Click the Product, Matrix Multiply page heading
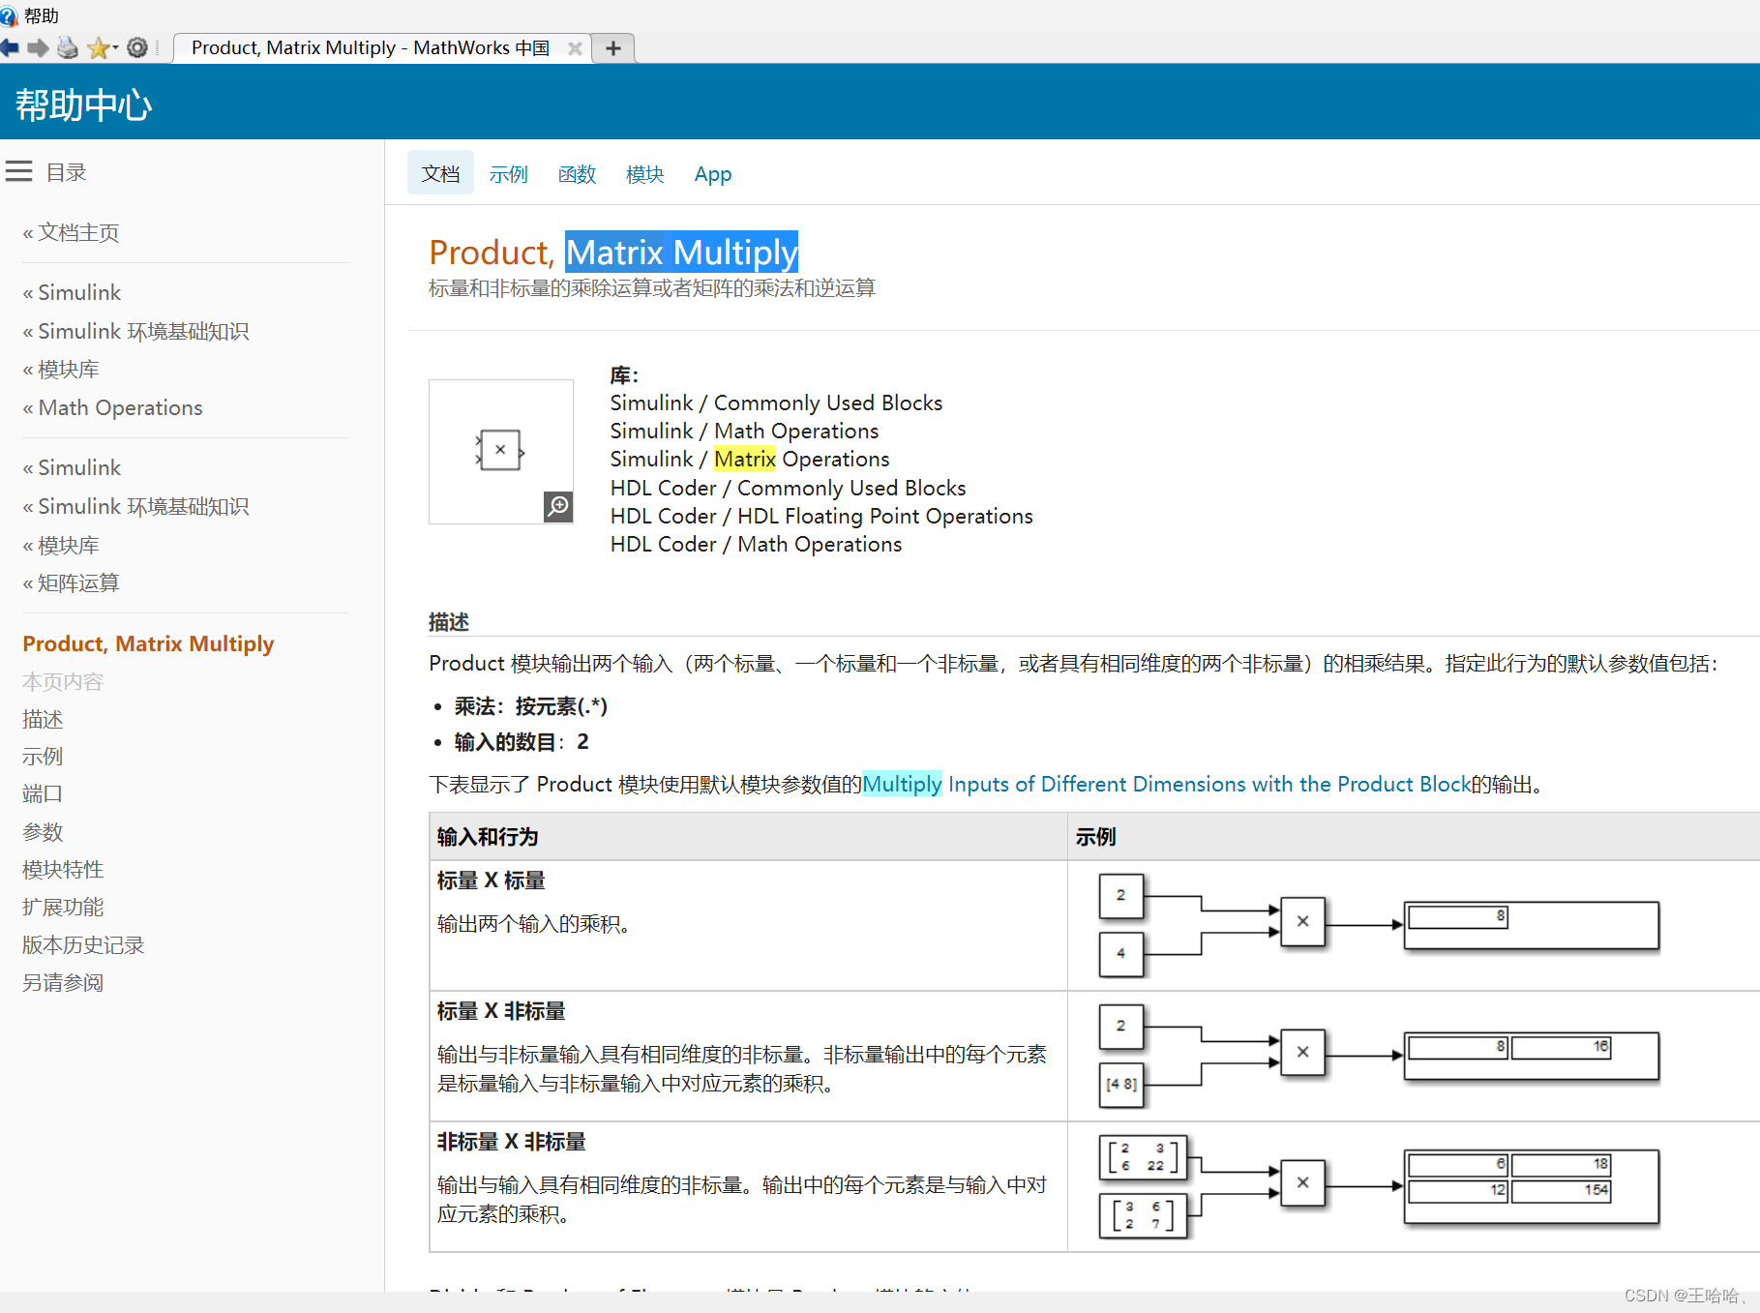 click(x=613, y=253)
